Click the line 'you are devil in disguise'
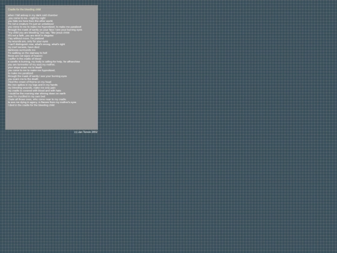The image size is (337, 253). pyautogui.click(x=31, y=36)
